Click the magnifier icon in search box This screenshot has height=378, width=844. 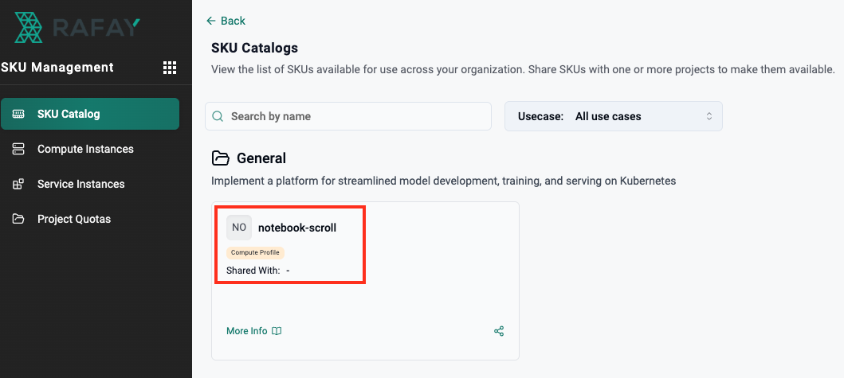click(x=218, y=116)
